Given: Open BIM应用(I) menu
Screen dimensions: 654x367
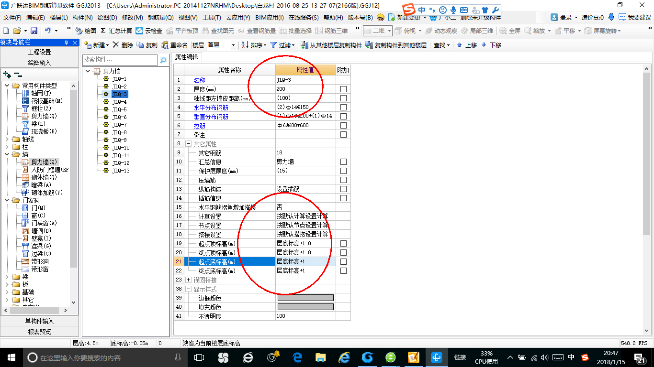Looking at the screenshot, I should coord(270,18).
